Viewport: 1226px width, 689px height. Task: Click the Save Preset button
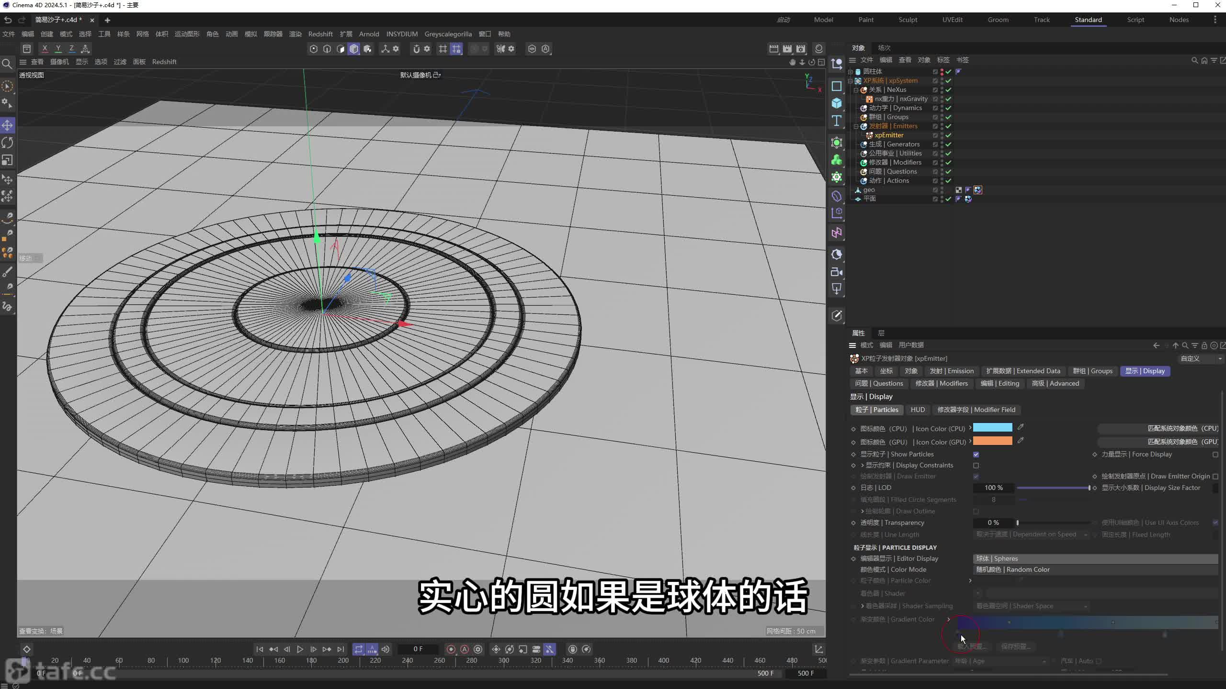point(1015,646)
